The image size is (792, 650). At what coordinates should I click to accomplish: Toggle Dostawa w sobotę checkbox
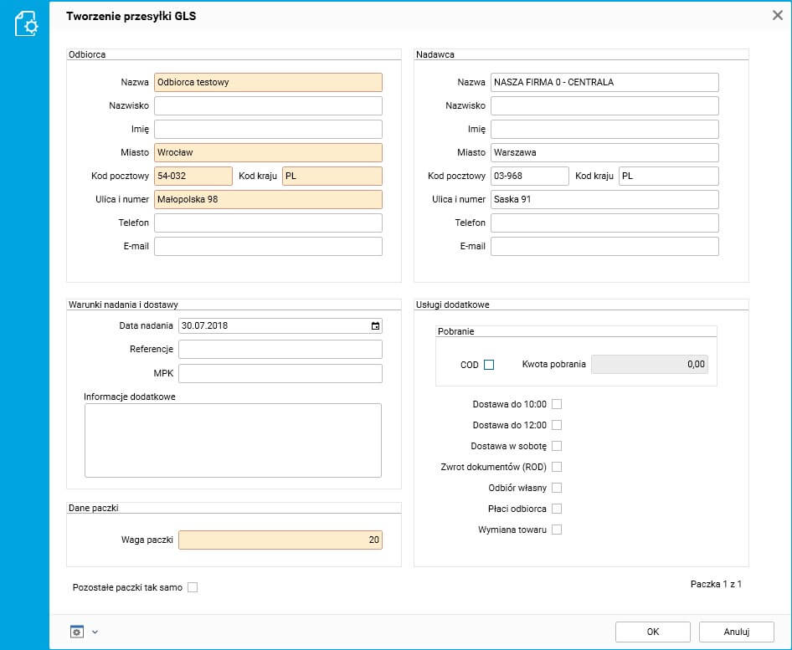tap(557, 446)
